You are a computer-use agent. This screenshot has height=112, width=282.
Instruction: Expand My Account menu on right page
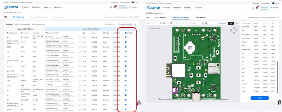click(x=275, y=8)
